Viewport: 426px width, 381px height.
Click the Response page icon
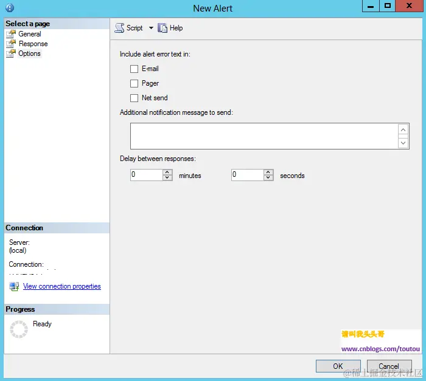11,44
